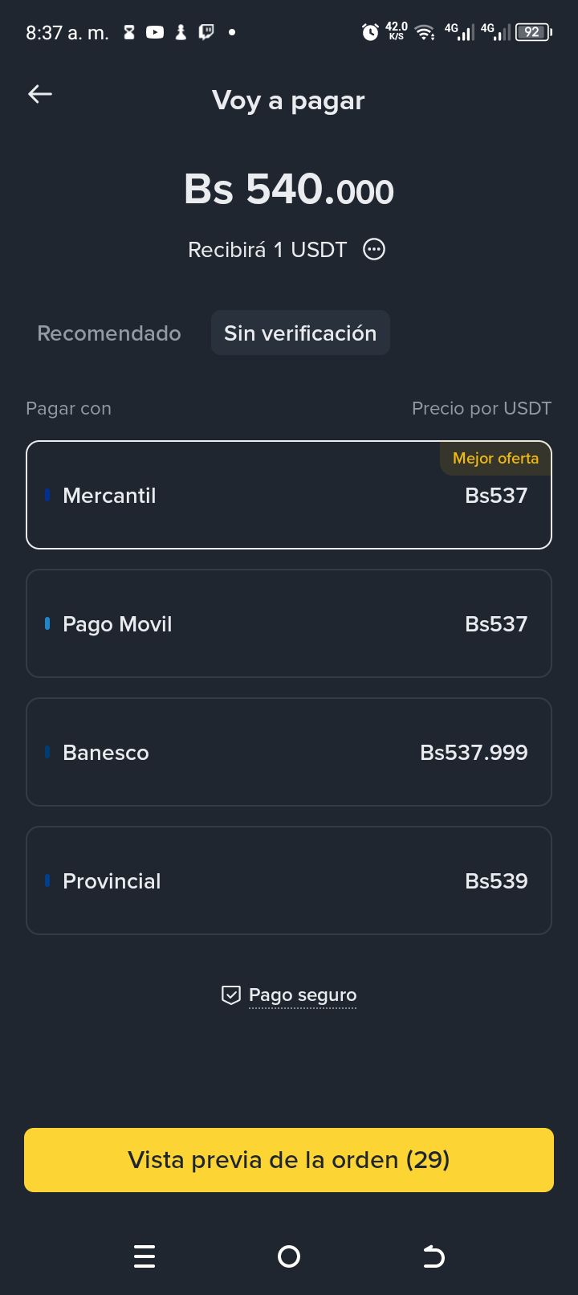Open Android recent apps menu icon

pos(144,1256)
